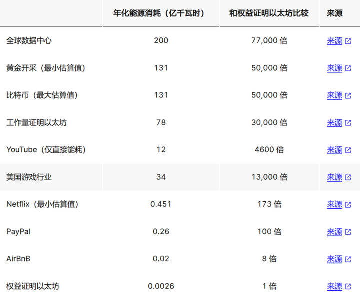Open the 来源 link for Netflix row
The width and height of the screenshot is (360, 303).
click(334, 205)
